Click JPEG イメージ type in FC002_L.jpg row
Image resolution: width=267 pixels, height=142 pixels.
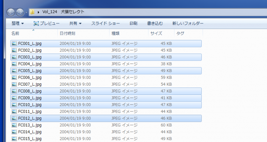click(124, 51)
